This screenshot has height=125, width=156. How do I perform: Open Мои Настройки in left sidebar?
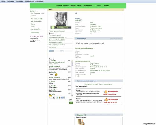click(x=36, y=29)
